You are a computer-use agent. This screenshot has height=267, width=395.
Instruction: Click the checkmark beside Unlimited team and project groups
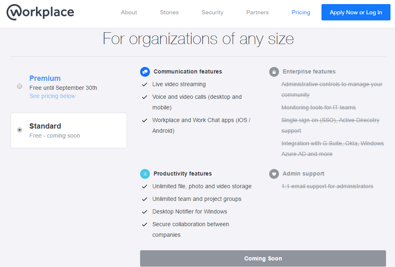pyautogui.click(x=145, y=199)
